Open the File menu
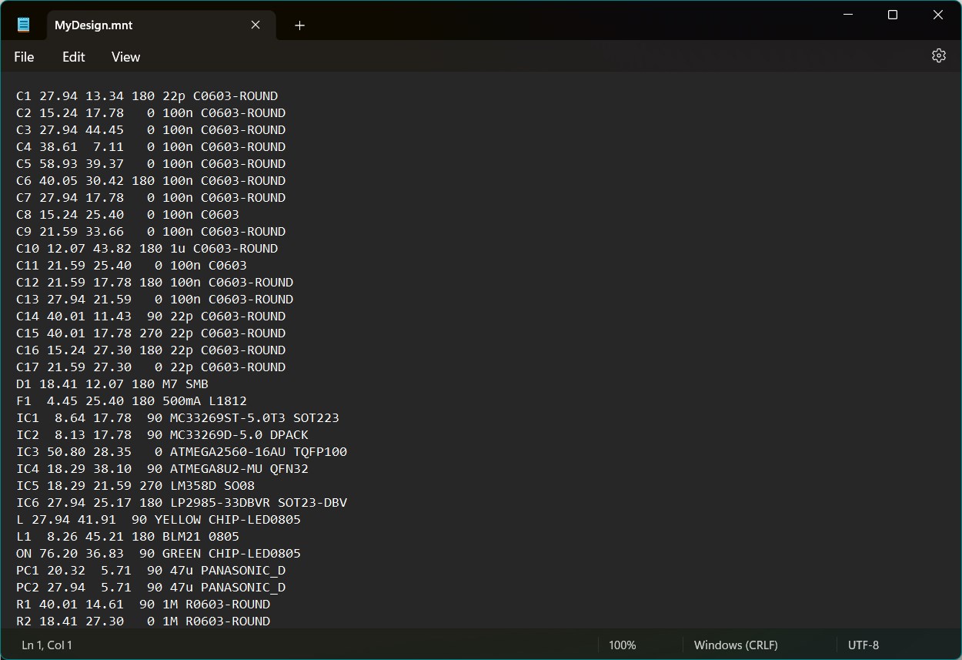The height and width of the screenshot is (660, 962). 24,57
